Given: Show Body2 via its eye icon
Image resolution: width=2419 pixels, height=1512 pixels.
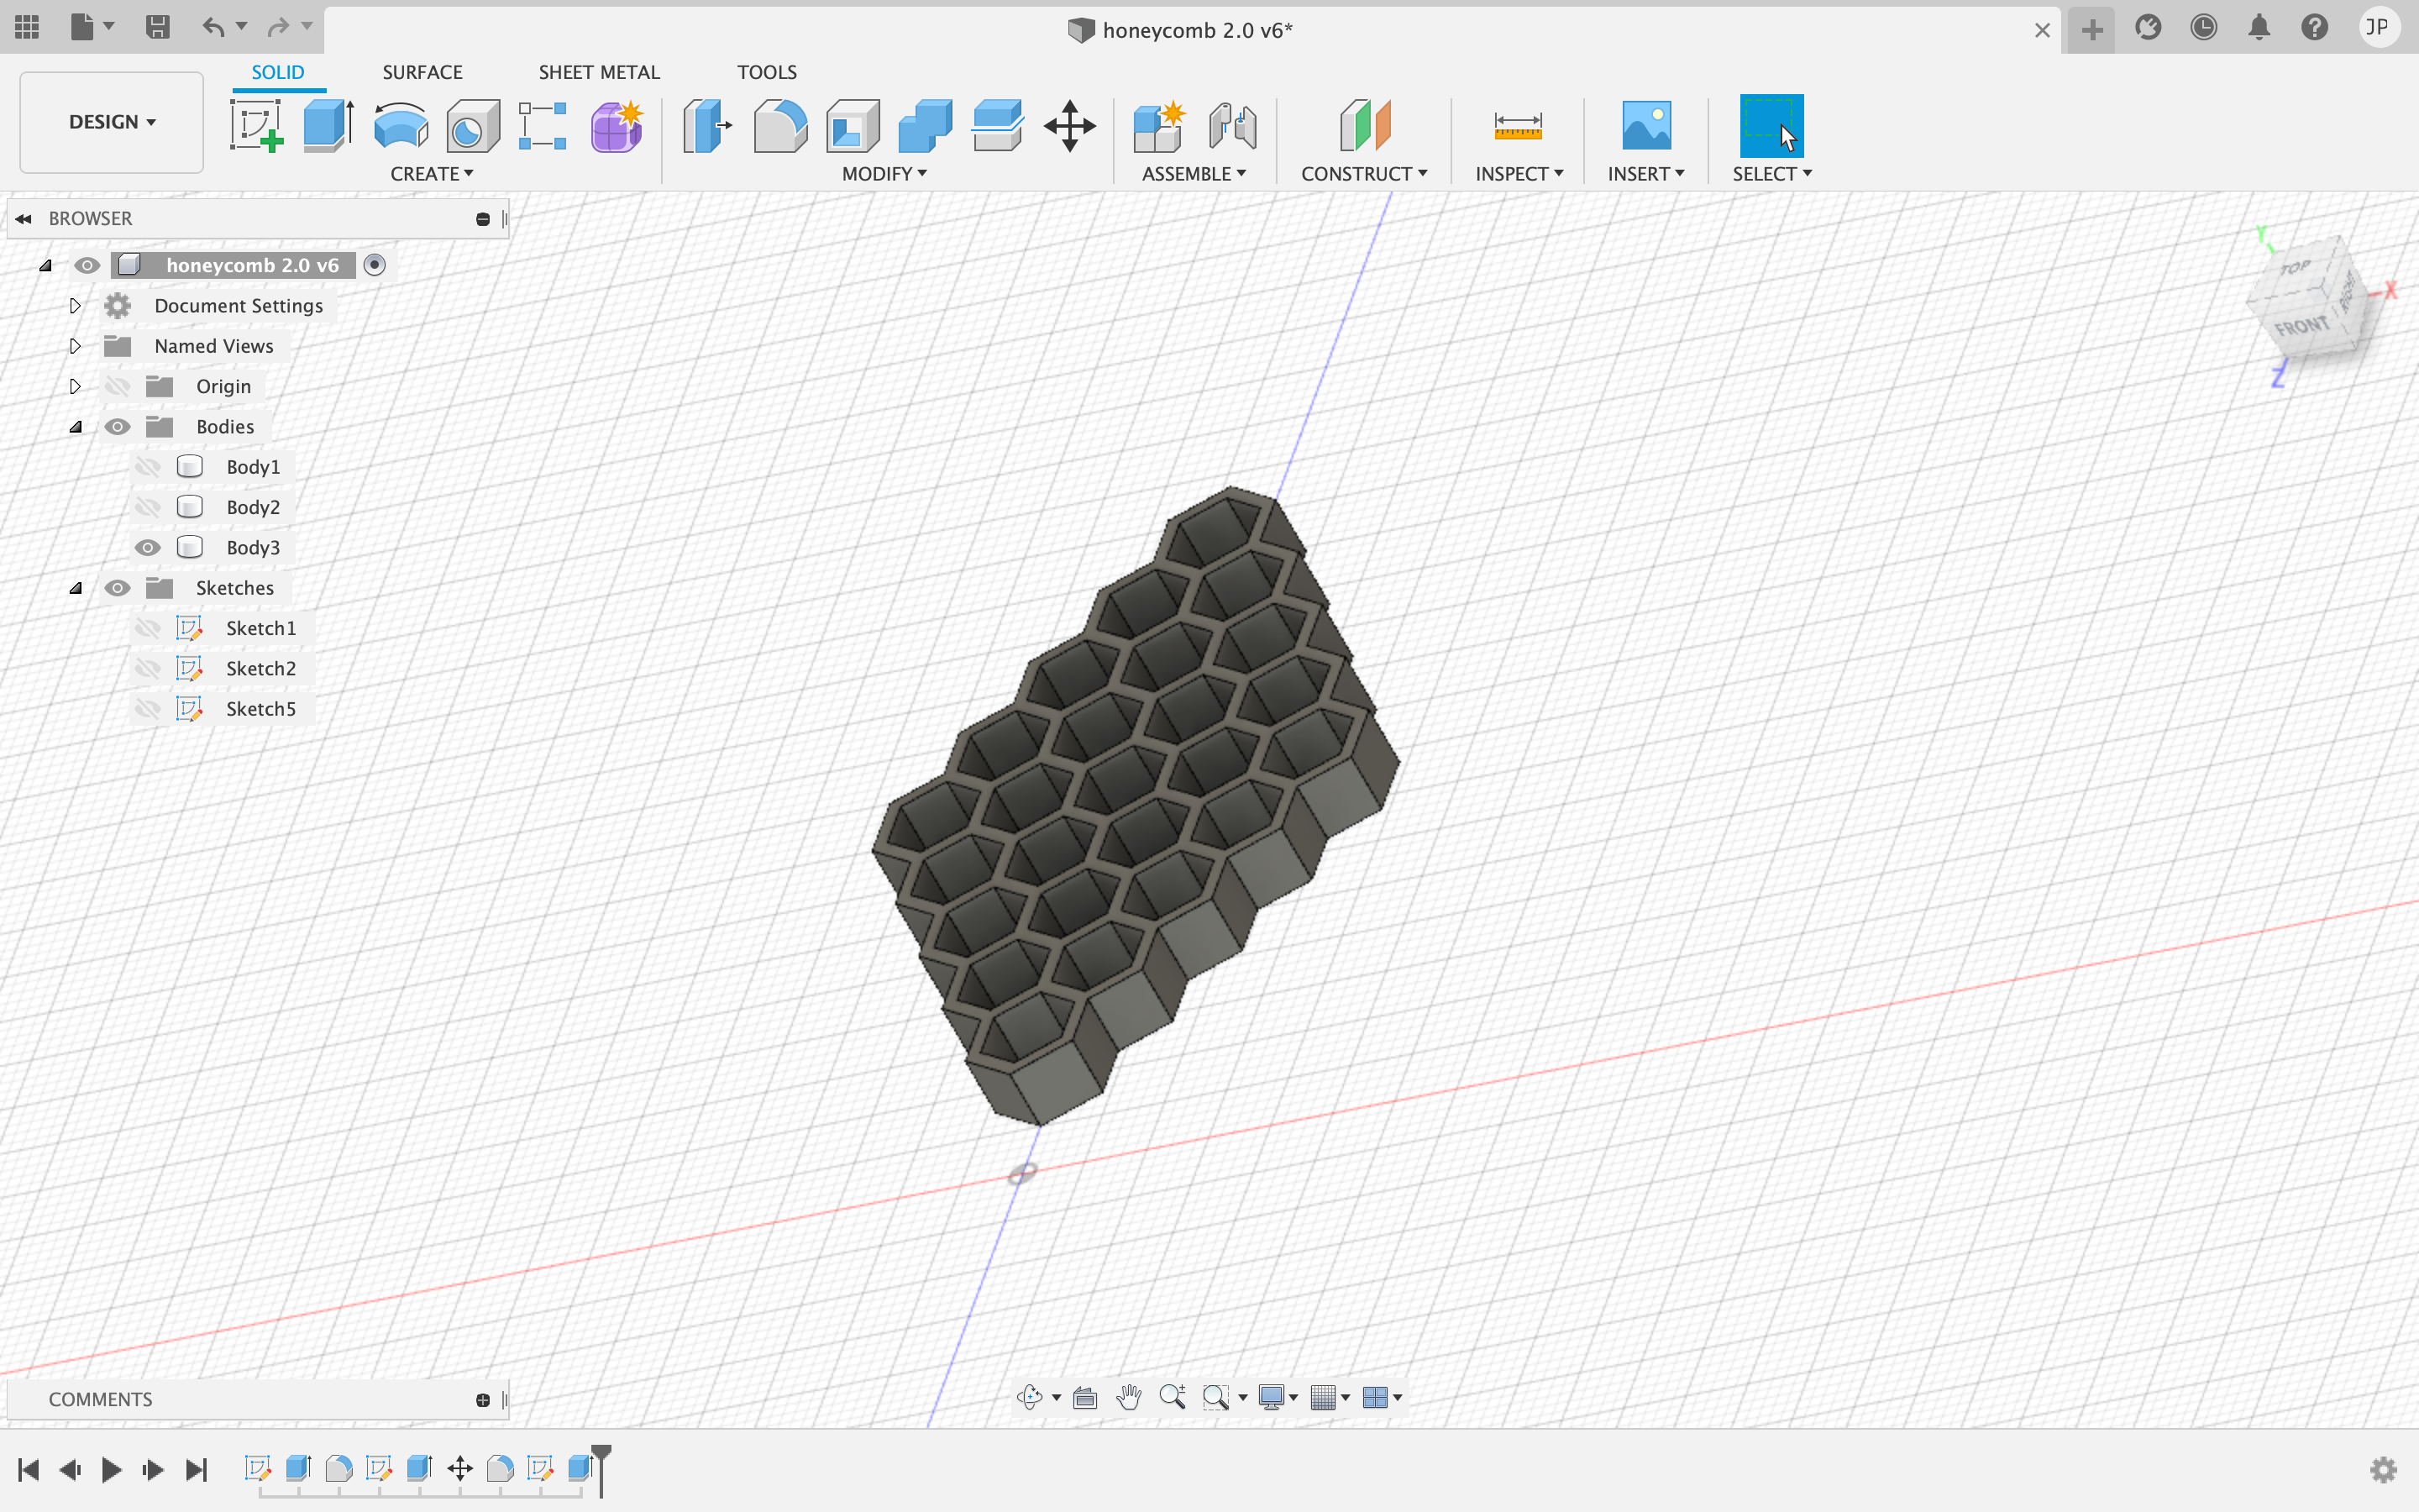Looking at the screenshot, I should click(x=148, y=507).
